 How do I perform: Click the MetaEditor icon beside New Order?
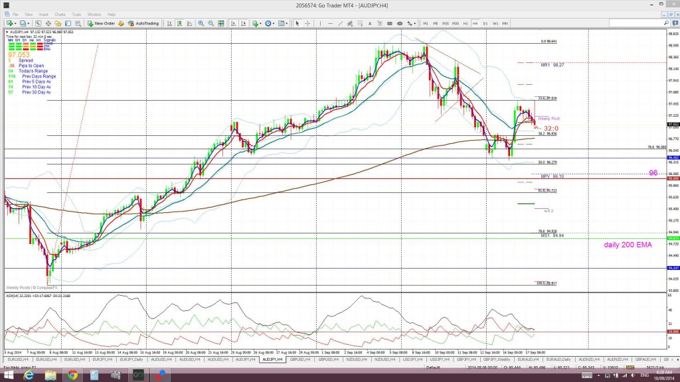click(x=121, y=23)
